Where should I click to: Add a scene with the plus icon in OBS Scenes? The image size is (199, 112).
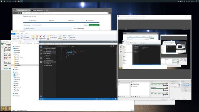(118, 96)
